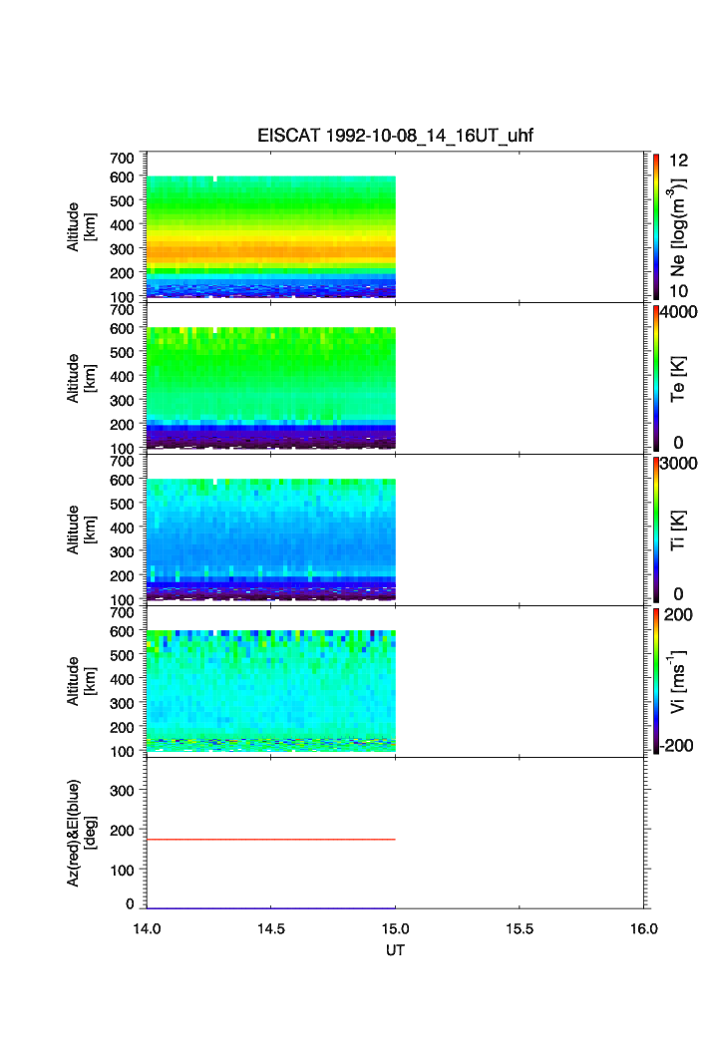Screen dimensions: 706x1060
Task: Click the 200 altitude tick of the Ti panel
Action: tap(122, 576)
